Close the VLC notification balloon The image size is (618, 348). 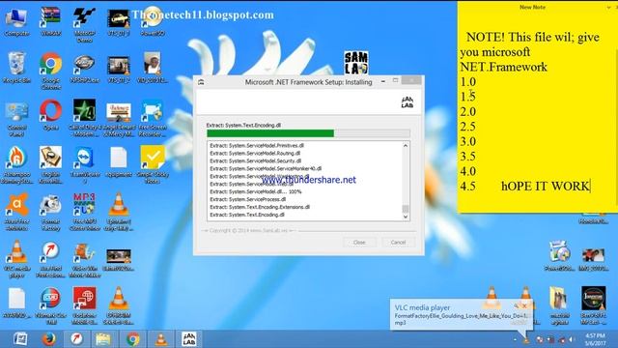coord(524,305)
